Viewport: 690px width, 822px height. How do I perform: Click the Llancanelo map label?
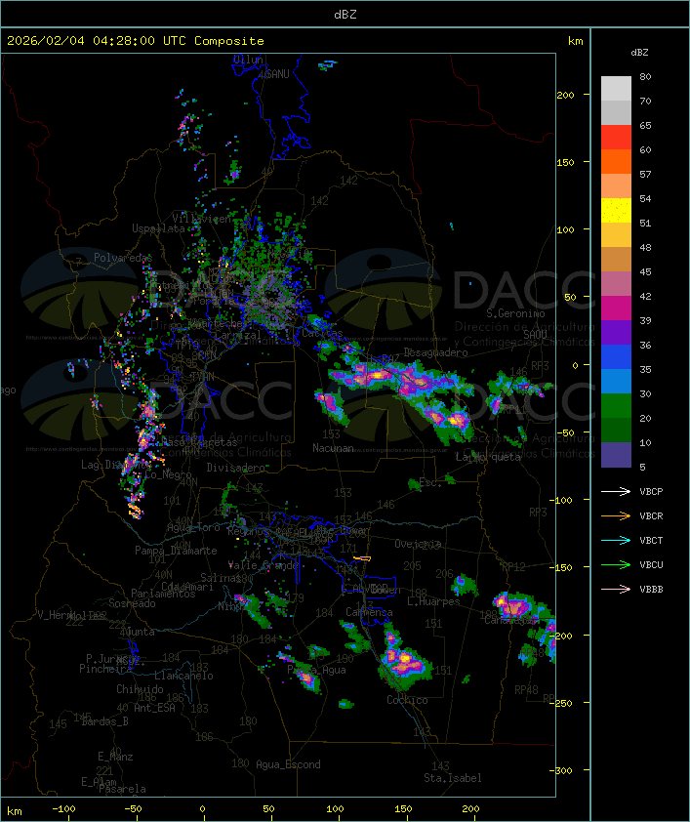pos(183,676)
